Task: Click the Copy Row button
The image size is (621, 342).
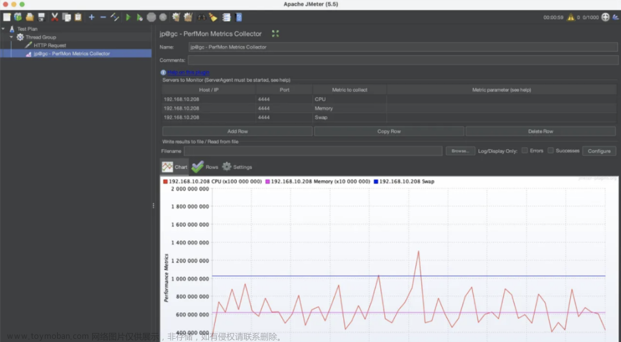Action: coord(389,131)
